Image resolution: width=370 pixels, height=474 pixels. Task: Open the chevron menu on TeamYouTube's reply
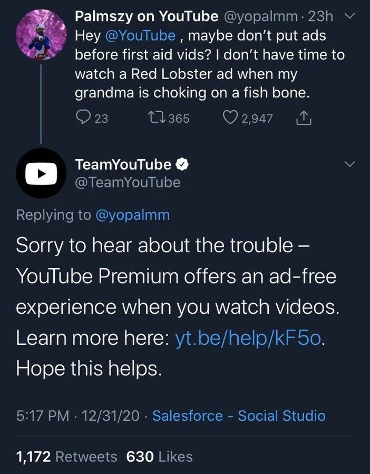pos(348,164)
